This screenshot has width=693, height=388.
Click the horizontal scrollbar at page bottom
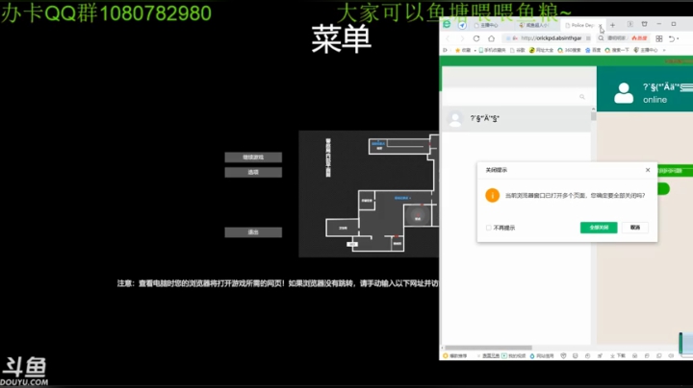pyautogui.click(x=488, y=348)
